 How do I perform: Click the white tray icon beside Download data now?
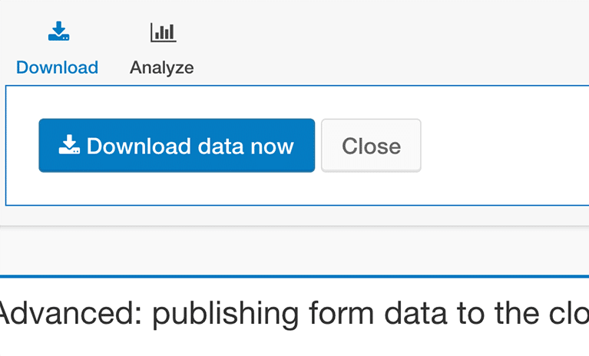click(x=69, y=145)
